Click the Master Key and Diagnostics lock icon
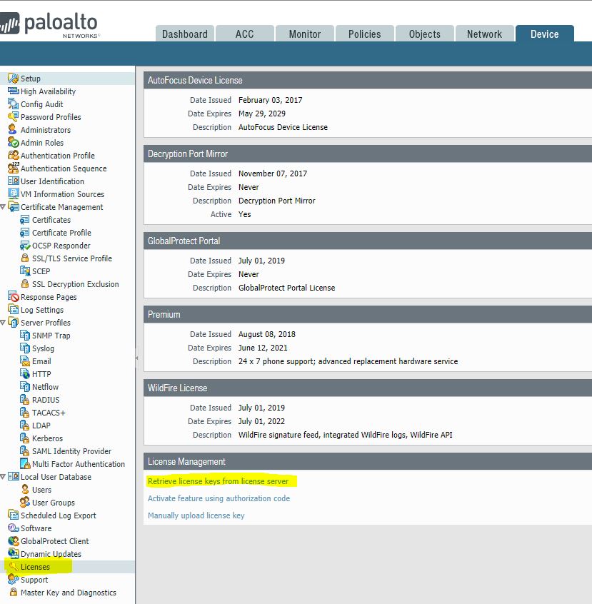Viewport: 592px width, 604px height. (x=14, y=592)
